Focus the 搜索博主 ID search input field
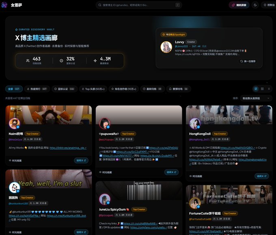The width and height of the screenshot is (276, 235). point(139,5)
